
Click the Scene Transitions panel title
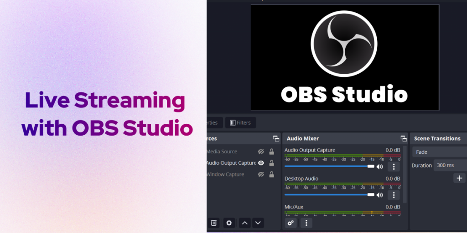437,138
